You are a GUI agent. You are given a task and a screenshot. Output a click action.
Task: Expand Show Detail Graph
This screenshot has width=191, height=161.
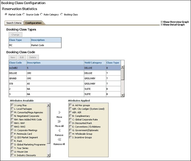[x=162, y=25]
